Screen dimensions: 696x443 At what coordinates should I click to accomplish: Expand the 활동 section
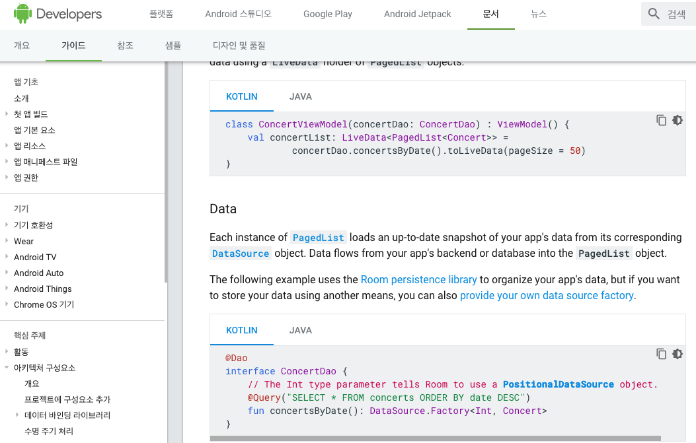(7, 352)
